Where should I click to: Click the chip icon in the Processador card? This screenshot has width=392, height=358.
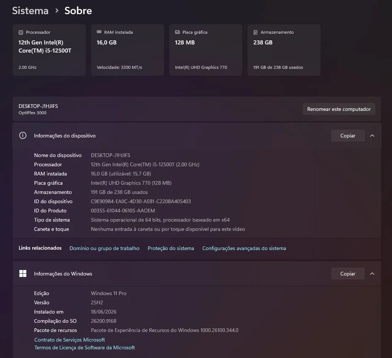21,32
